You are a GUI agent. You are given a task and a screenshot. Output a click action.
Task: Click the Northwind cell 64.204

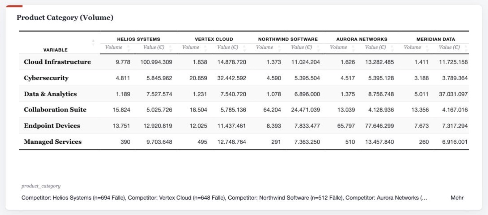[x=272, y=109]
